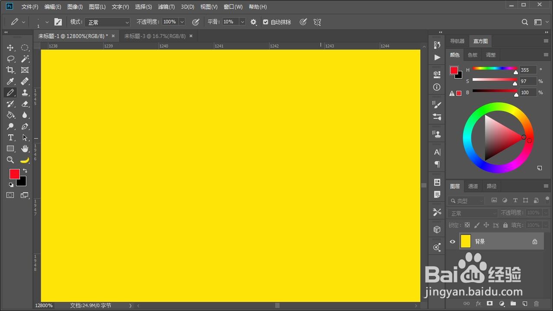Screen dimensions: 553x311
Task: Open the Color panel options menu
Action: click(546, 55)
